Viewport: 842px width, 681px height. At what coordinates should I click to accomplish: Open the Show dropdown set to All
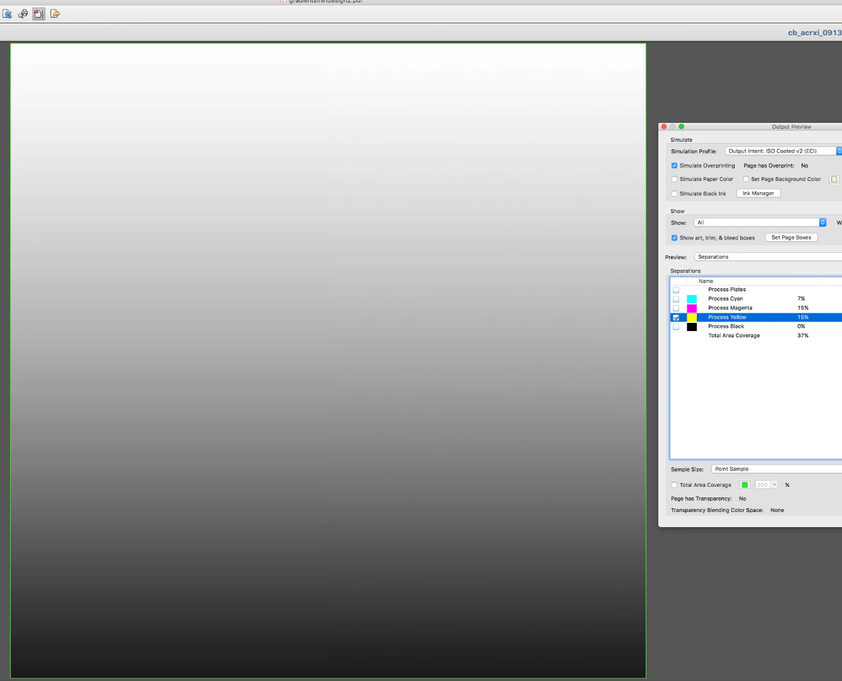tap(760, 223)
